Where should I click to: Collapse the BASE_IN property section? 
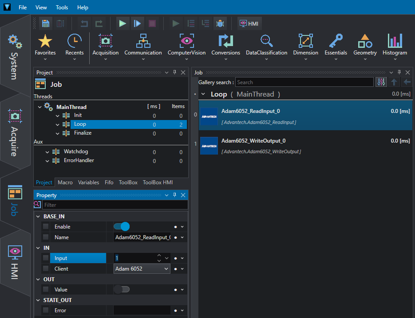tap(37, 217)
